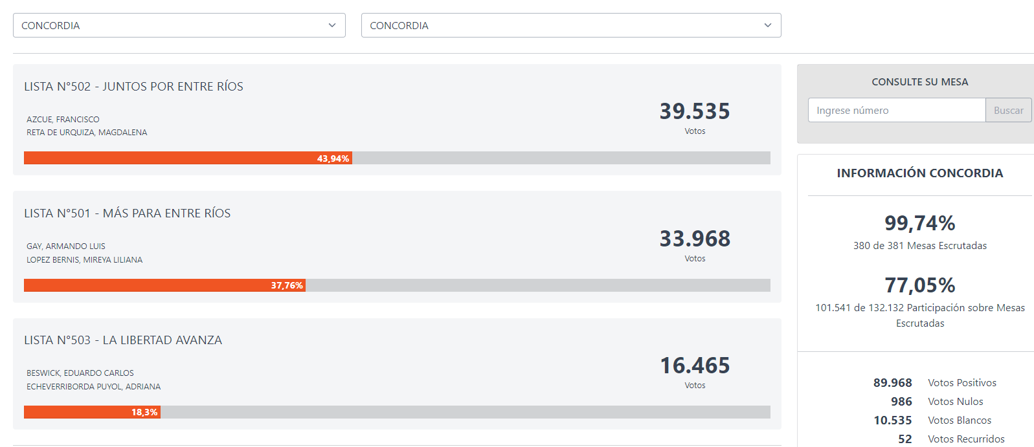Click the chevron arrow on the left CONCORDIA dropdown

pyautogui.click(x=332, y=25)
